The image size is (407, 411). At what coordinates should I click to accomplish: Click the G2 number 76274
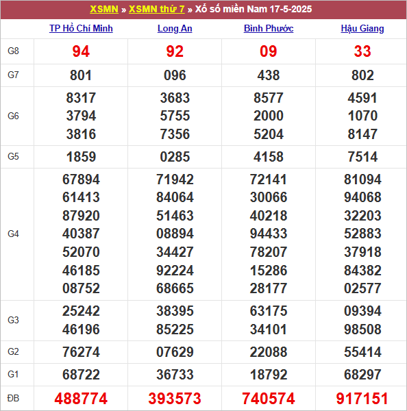coord(81,352)
